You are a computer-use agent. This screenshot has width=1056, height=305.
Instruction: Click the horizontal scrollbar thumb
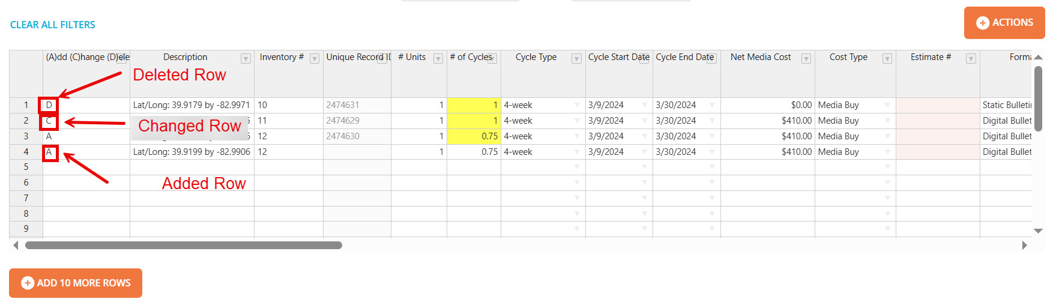pos(183,245)
